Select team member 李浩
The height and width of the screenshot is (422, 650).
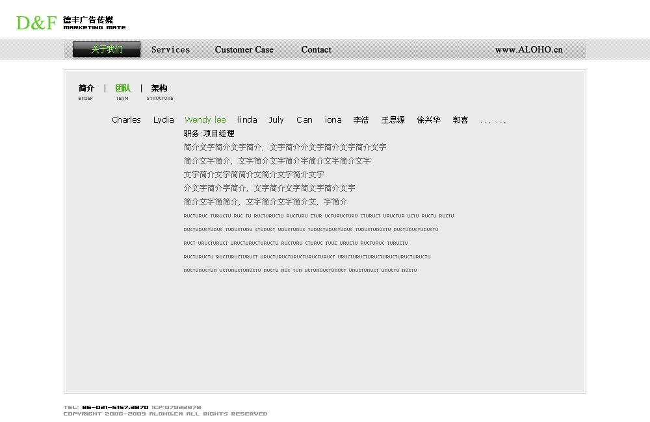(x=361, y=119)
